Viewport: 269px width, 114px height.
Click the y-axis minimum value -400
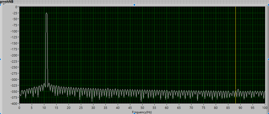point(15,104)
